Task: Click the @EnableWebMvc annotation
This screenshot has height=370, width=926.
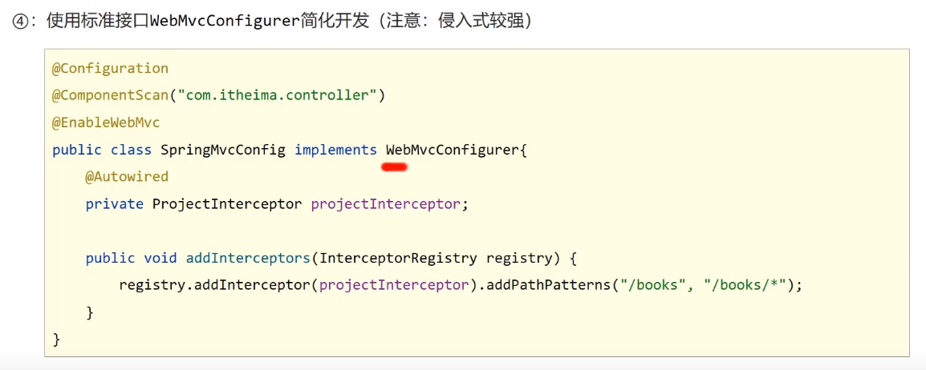Action: point(106,123)
